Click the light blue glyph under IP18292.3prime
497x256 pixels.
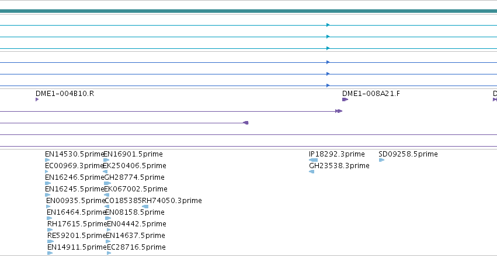point(313,160)
